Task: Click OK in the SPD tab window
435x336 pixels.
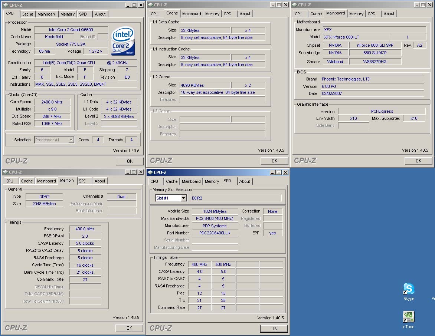Action: tap(274, 328)
